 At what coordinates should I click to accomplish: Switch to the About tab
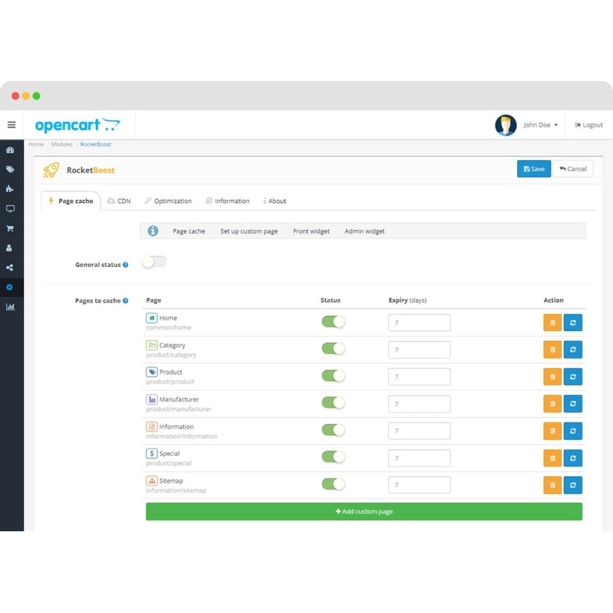[x=274, y=201]
